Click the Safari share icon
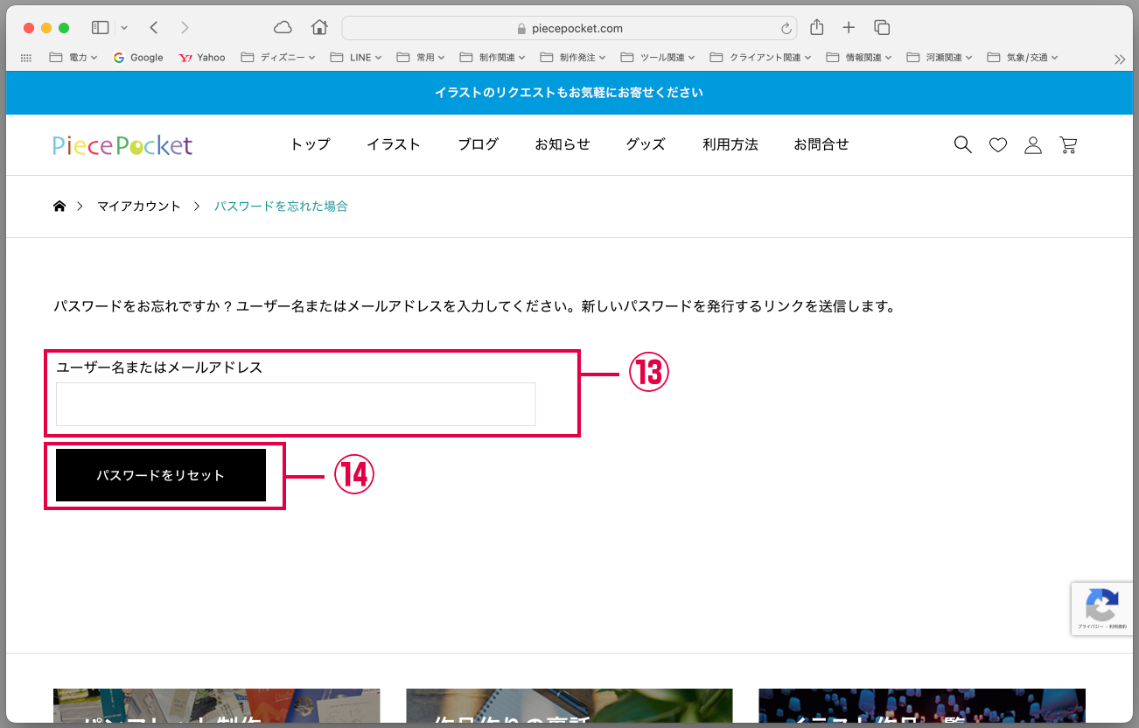The width and height of the screenshot is (1139, 728). click(817, 28)
